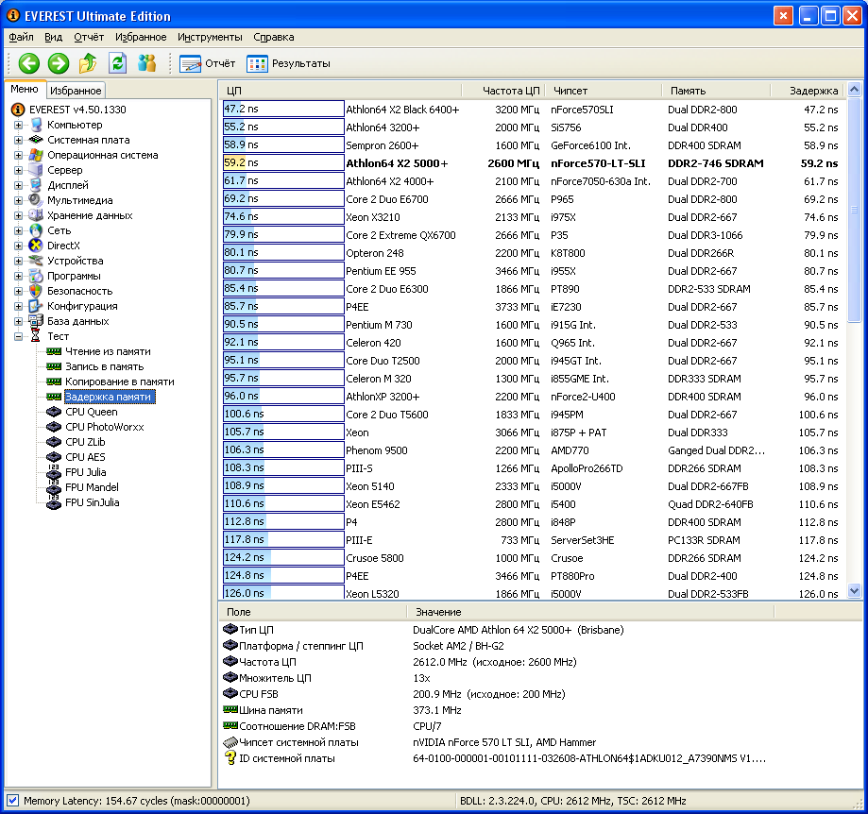Image resolution: width=868 pixels, height=814 pixels.
Task: Open the Вид menu
Action: [53, 37]
